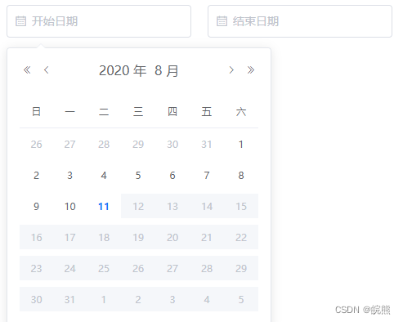Click the greyed-out July 28 cell
Image resolution: width=403 pixels, height=322 pixels.
104,144
